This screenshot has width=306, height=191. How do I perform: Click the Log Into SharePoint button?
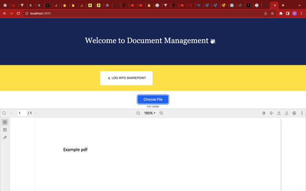[126, 78]
